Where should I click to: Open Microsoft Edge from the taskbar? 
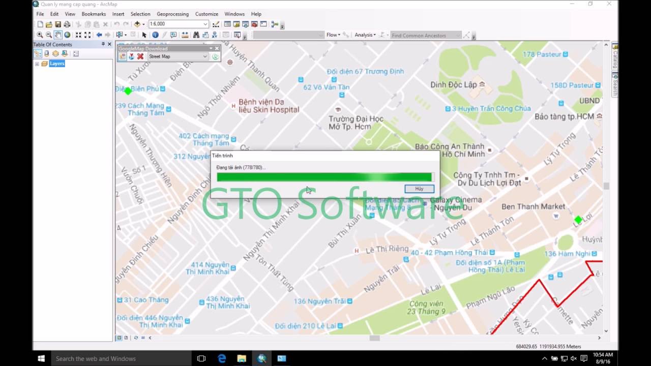coord(222,358)
